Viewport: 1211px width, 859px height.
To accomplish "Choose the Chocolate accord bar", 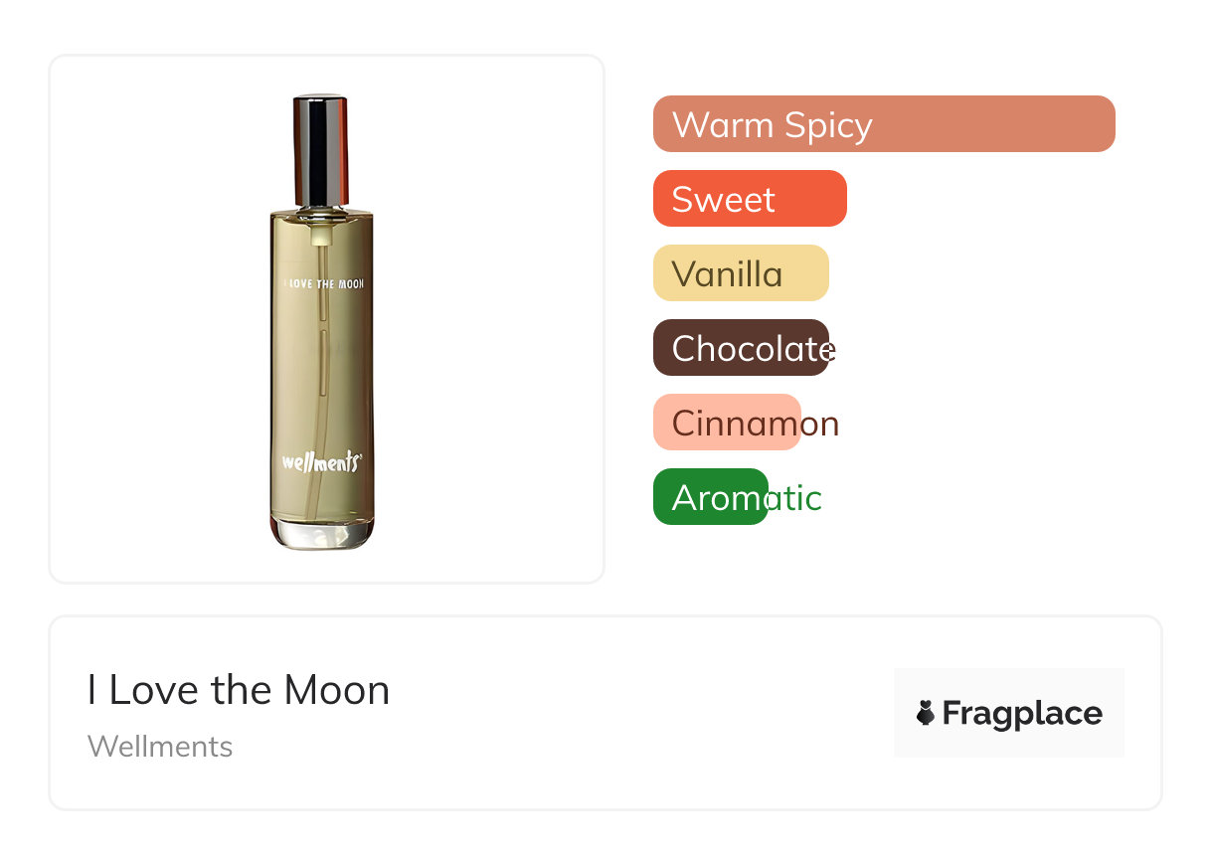I will click(x=740, y=348).
